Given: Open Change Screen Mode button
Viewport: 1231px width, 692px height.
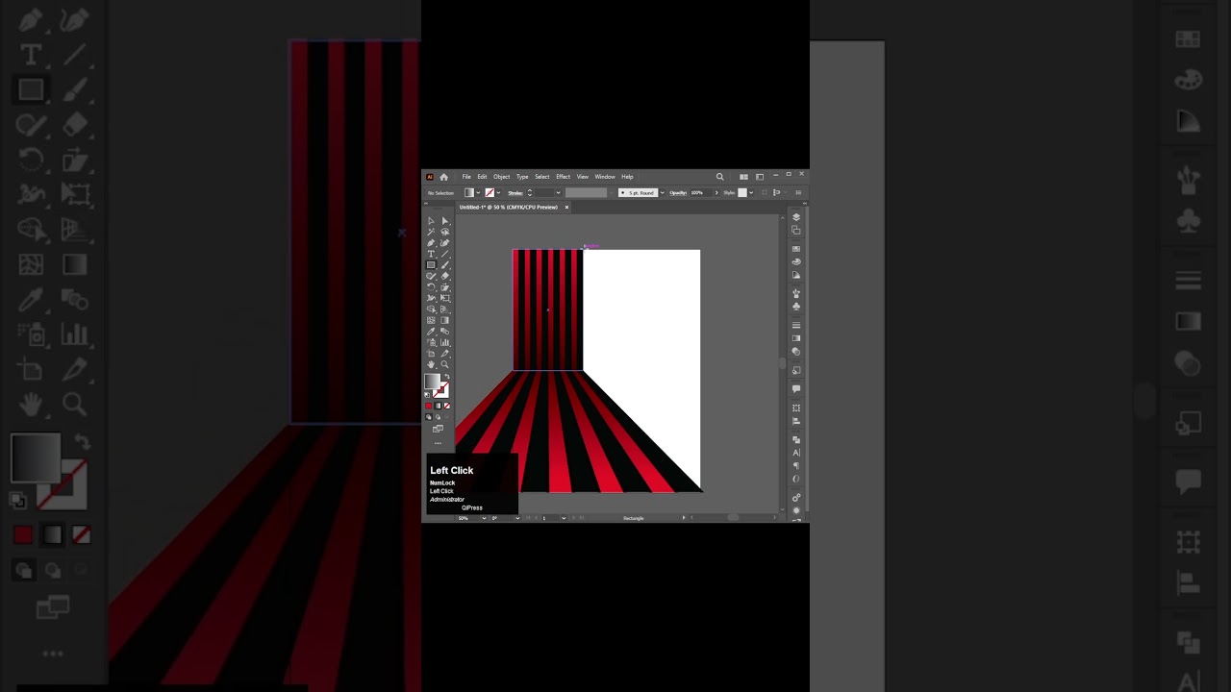Looking at the screenshot, I should [x=438, y=429].
